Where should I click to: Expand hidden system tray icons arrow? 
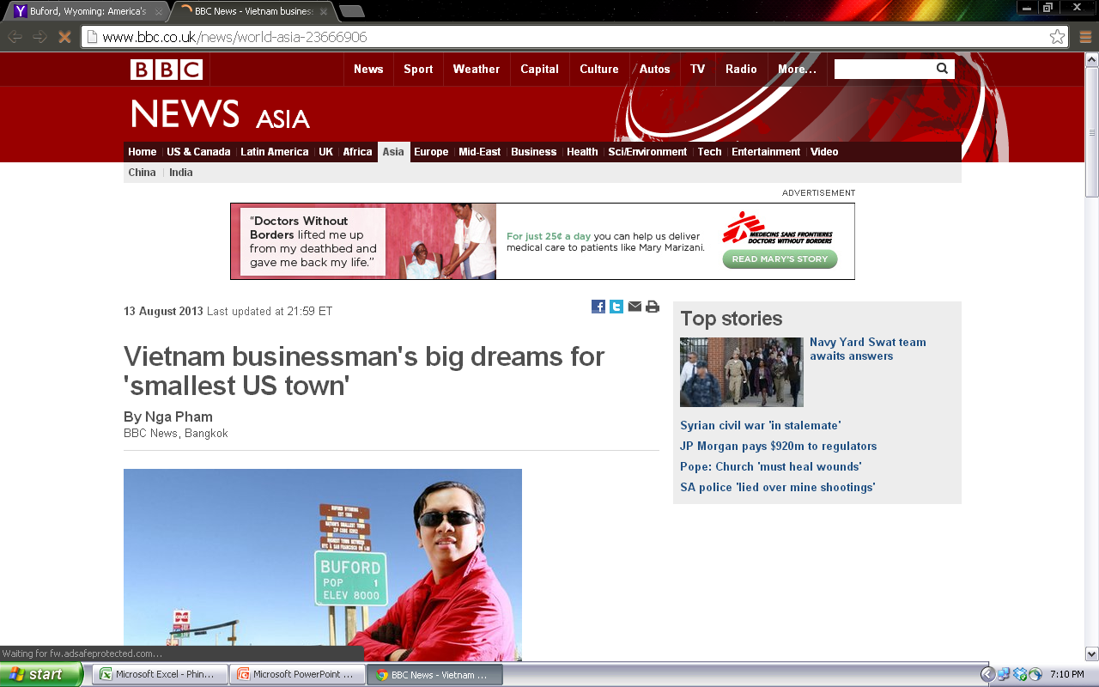[x=987, y=674]
